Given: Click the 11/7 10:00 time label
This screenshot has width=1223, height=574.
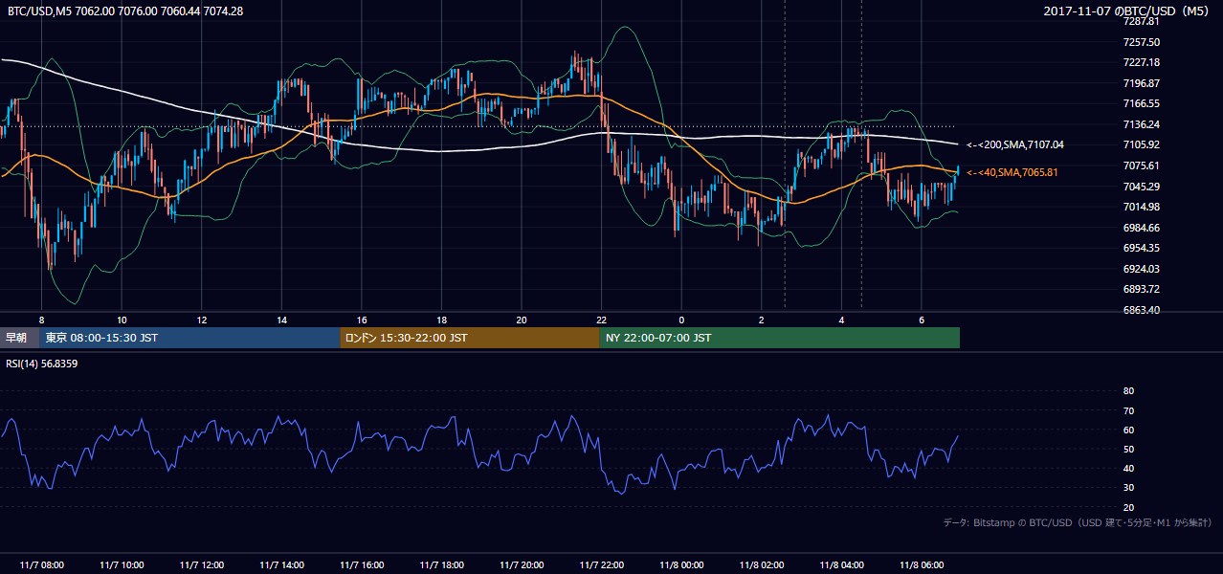Looking at the screenshot, I should 122,565.
